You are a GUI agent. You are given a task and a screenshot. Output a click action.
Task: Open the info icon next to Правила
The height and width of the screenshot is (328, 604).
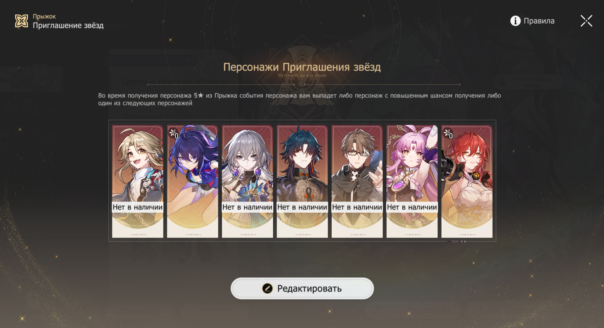point(515,21)
